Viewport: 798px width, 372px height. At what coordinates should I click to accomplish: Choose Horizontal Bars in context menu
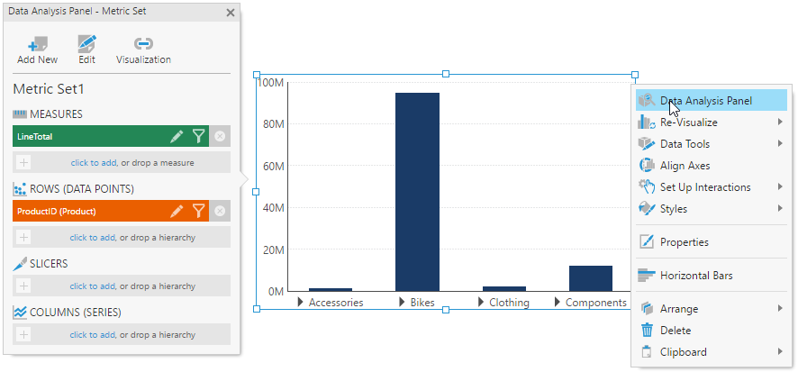[695, 276]
